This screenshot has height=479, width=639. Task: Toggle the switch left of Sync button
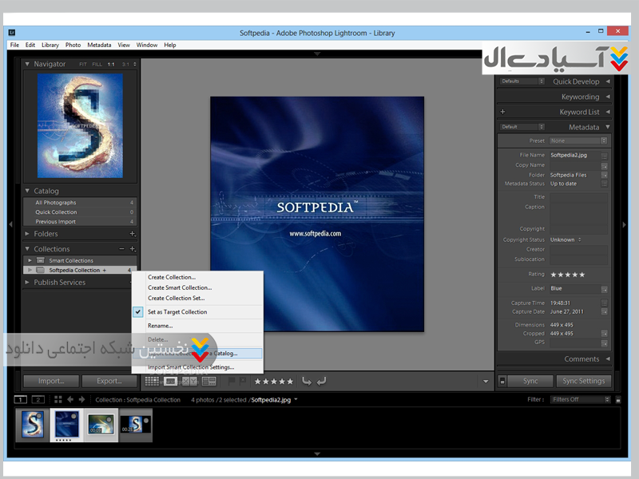(x=502, y=382)
